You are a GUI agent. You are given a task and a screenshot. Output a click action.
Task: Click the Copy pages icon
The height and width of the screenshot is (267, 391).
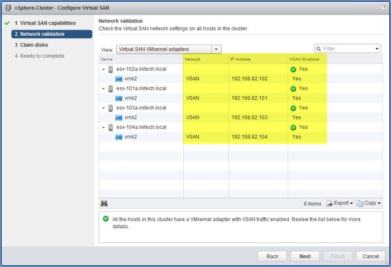pyautogui.click(x=360, y=203)
